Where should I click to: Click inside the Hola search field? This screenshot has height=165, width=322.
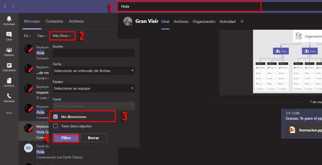click(189, 6)
